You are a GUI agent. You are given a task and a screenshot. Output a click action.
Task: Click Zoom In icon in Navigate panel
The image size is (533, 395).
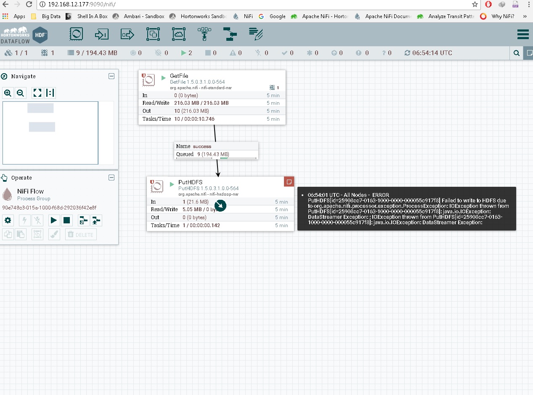(8, 93)
